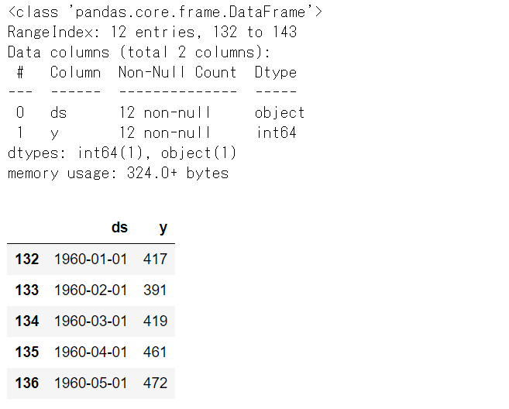
Task: Select the date cell 1960-04-01
Action: point(91,352)
